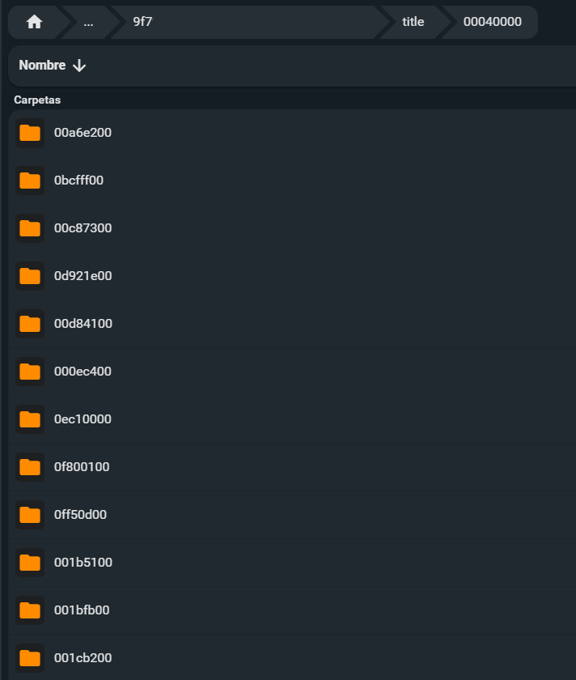
Task: Toggle the sort direction arrow
Action: click(79, 66)
